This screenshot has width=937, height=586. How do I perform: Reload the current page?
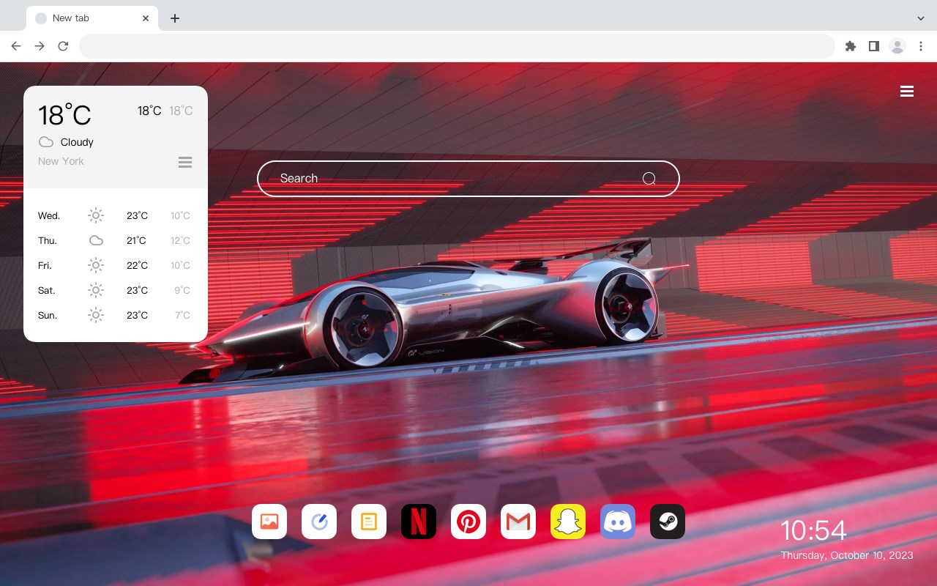point(63,46)
